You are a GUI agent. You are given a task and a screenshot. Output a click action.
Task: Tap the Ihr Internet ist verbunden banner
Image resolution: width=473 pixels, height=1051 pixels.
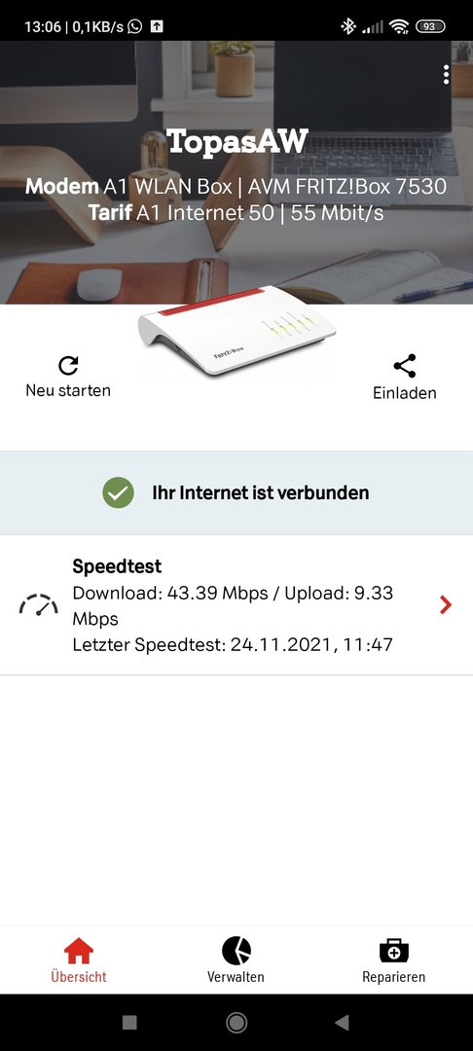point(236,492)
